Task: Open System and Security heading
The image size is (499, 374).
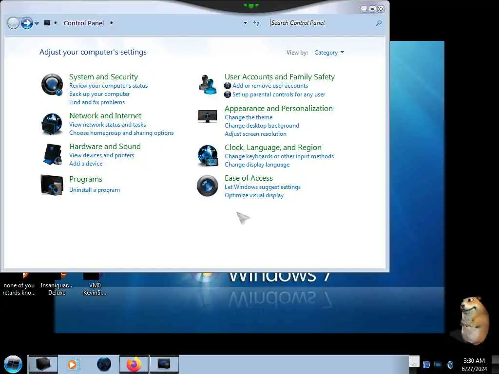Action: coord(103,76)
